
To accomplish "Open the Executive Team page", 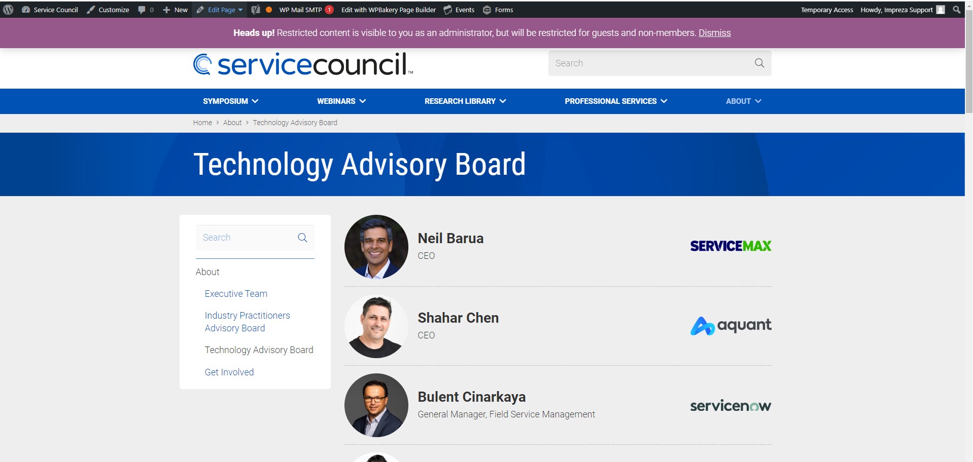I will 235,293.
